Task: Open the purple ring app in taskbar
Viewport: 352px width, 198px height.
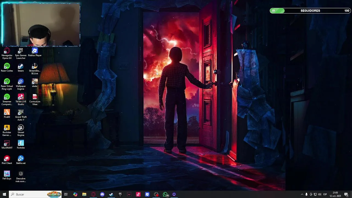Action: (x=174, y=194)
